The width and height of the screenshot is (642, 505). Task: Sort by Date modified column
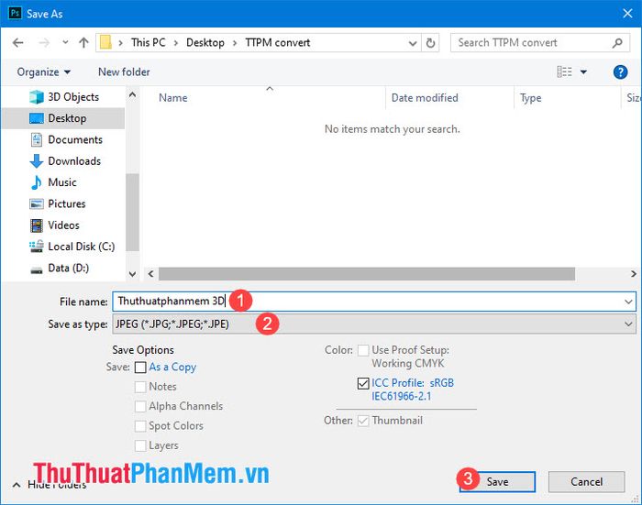(x=425, y=98)
